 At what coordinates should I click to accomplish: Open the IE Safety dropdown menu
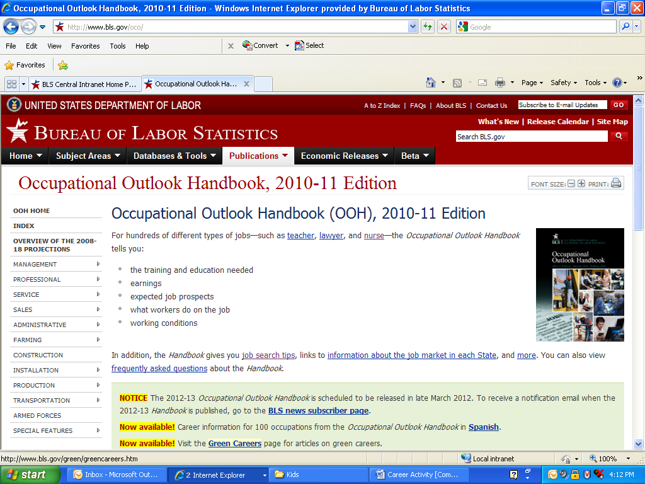tap(564, 83)
